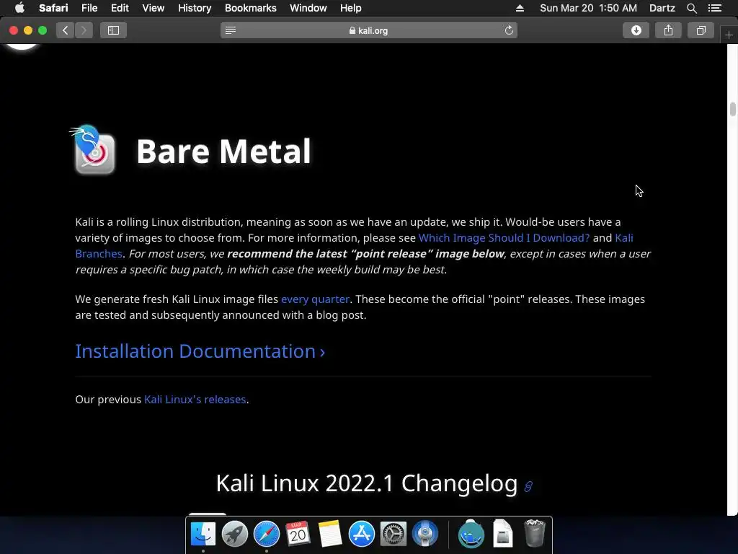
Task: Open the Share sheet in Safari
Action: (668, 30)
